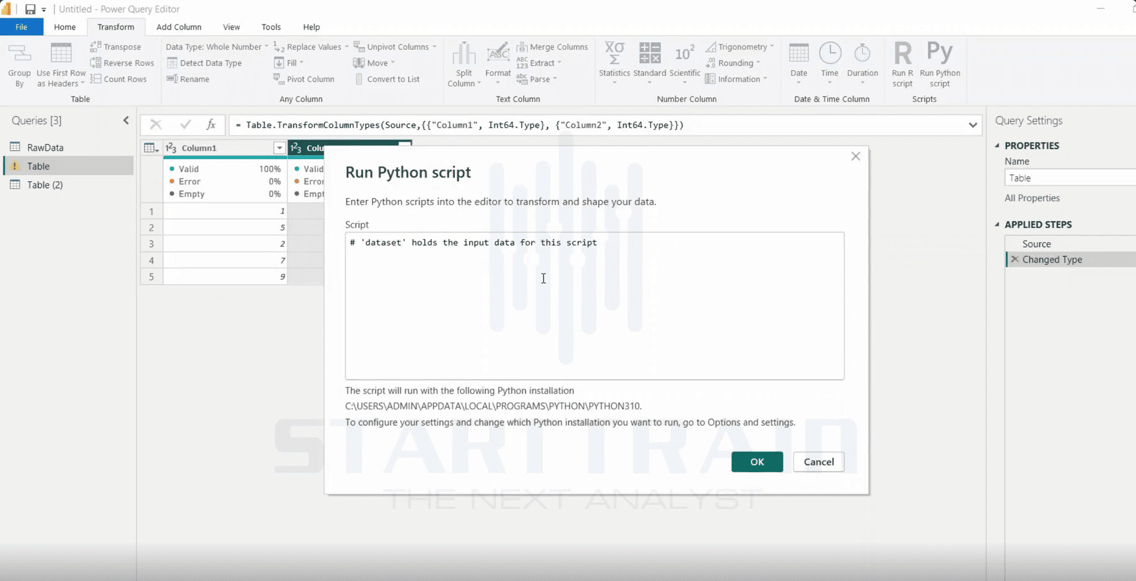Click the query Name field
The height and width of the screenshot is (581, 1136).
(1070, 177)
